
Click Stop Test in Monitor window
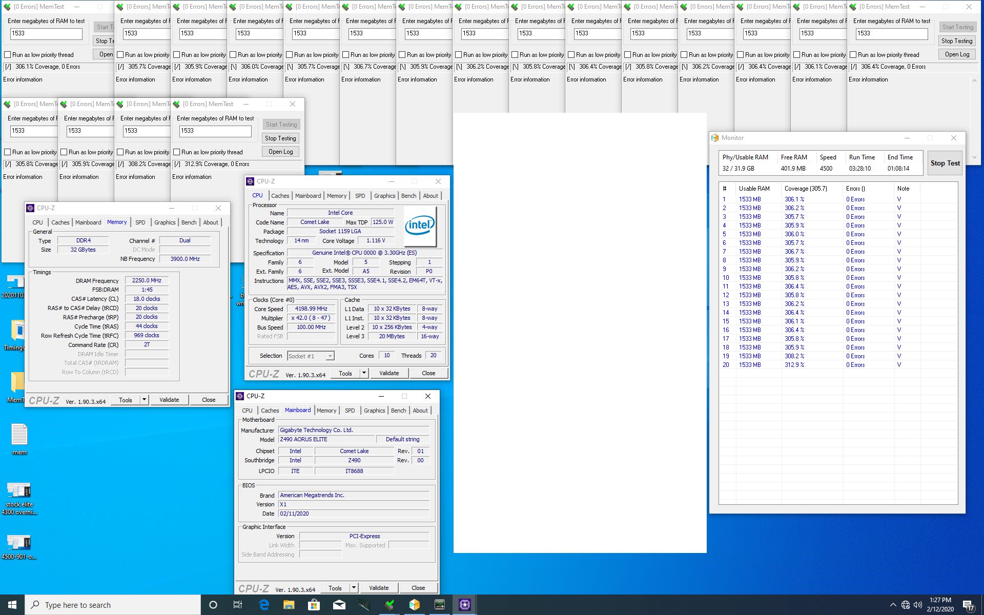[x=945, y=163]
